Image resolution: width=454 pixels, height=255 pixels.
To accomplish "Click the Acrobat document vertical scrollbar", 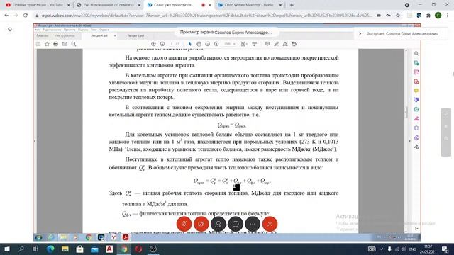I will click(406, 113).
